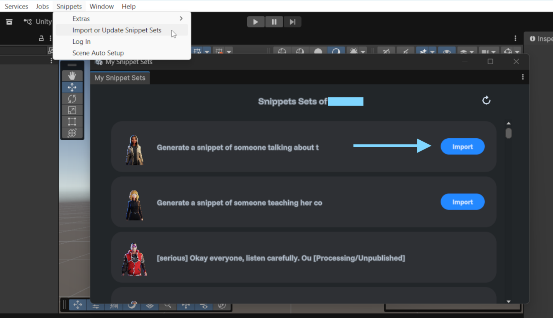The height and width of the screenshot is (318, 553).
Task: Open dropdown arrow beside scene camera icon
Action: click(x=494, y=52)
